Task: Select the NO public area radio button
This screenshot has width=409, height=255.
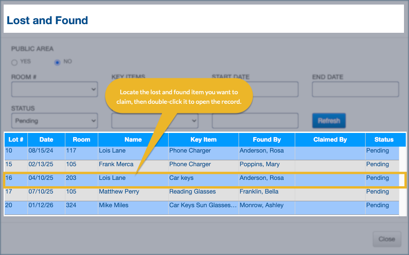Action: [57, 62]
